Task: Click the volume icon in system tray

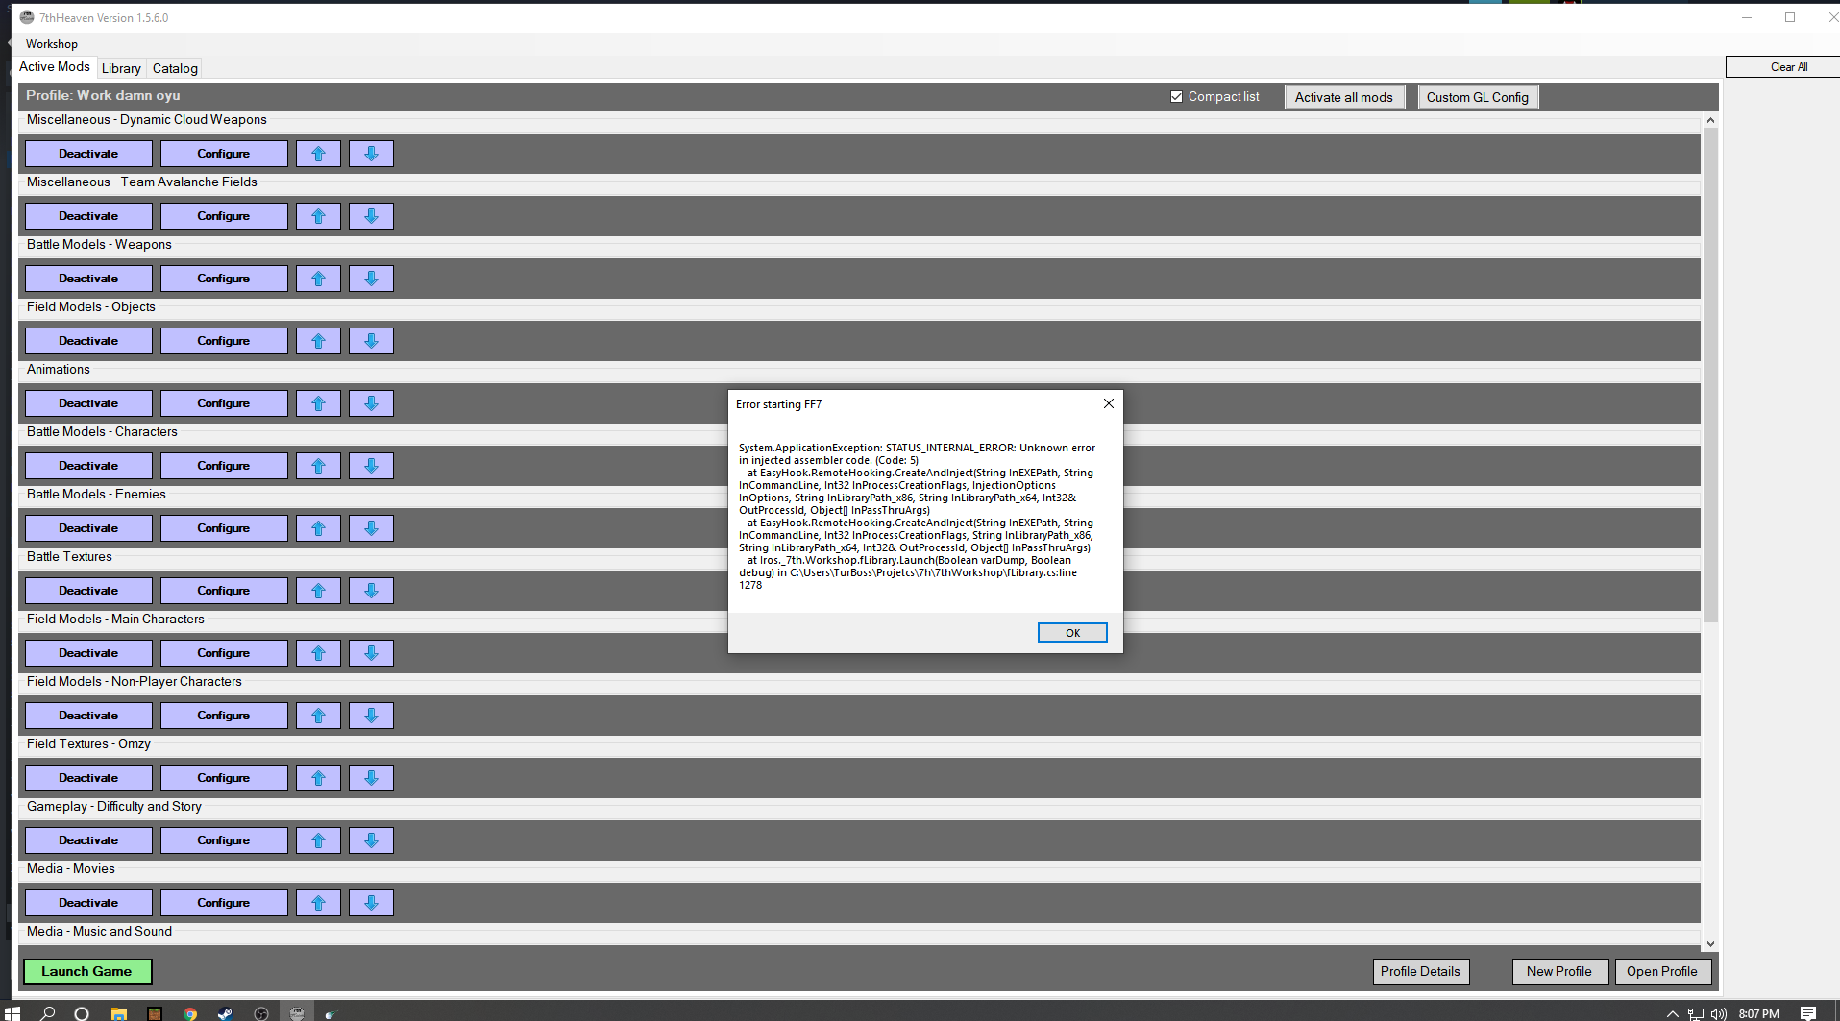Action: pos(1719,1013)
